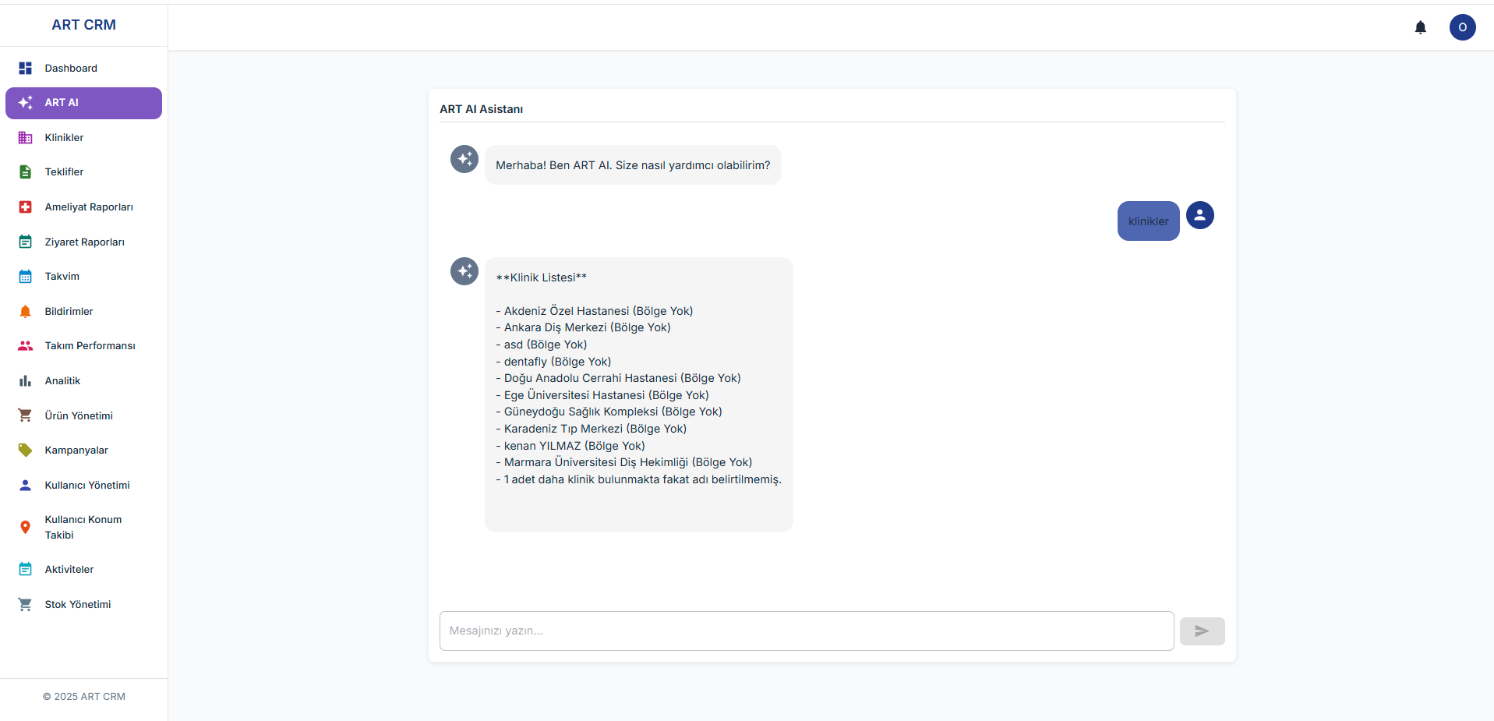Click the Ameliyat Raporları medical cross icon
This screenshot has width=1494, height=721.
pos(26,207)
